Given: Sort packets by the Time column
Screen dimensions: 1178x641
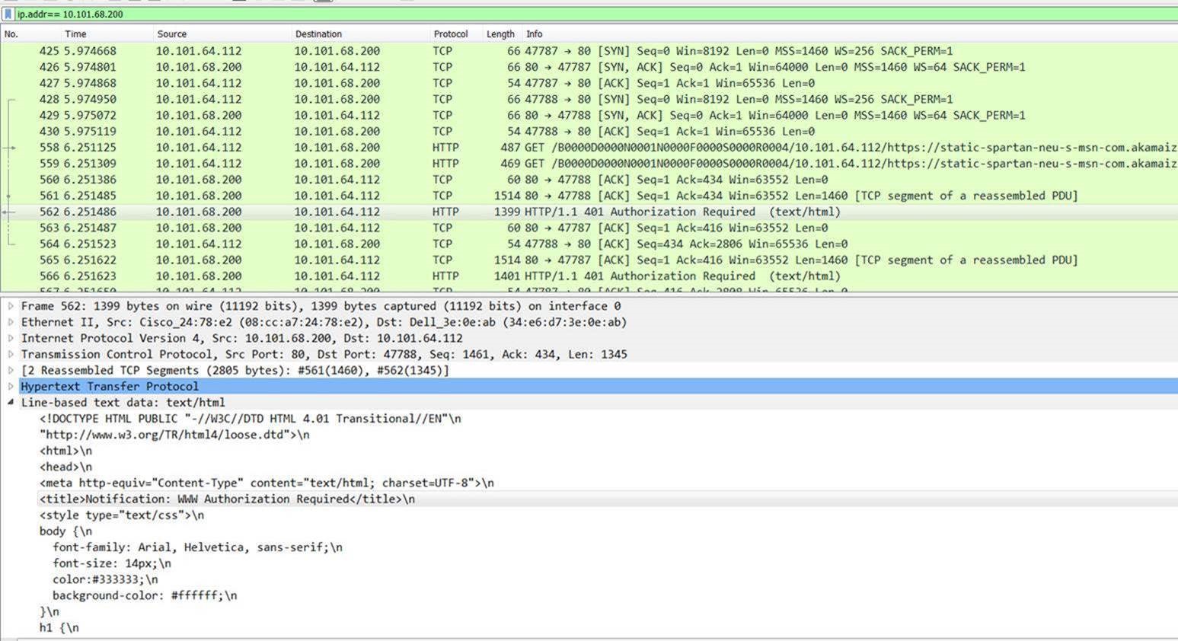Looking at the screenshot, I should click(75, 33).
